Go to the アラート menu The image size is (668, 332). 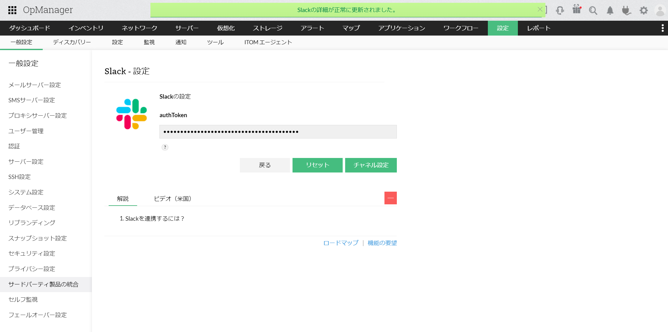pos(312,28)
